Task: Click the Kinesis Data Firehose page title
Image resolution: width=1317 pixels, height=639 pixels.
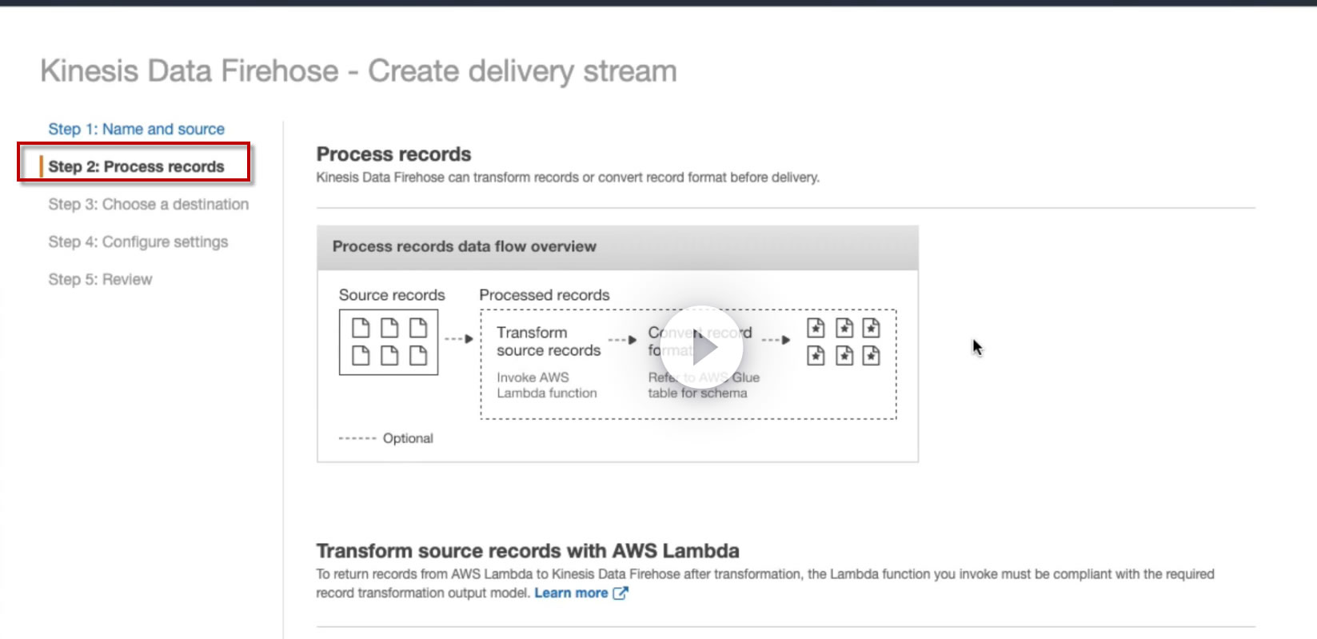Action: pos(358,71)
